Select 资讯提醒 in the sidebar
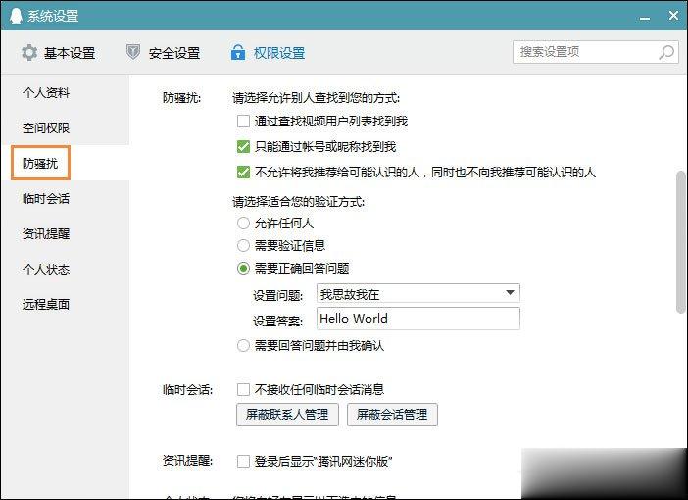The image size is (688, 500). coord(46,233)
